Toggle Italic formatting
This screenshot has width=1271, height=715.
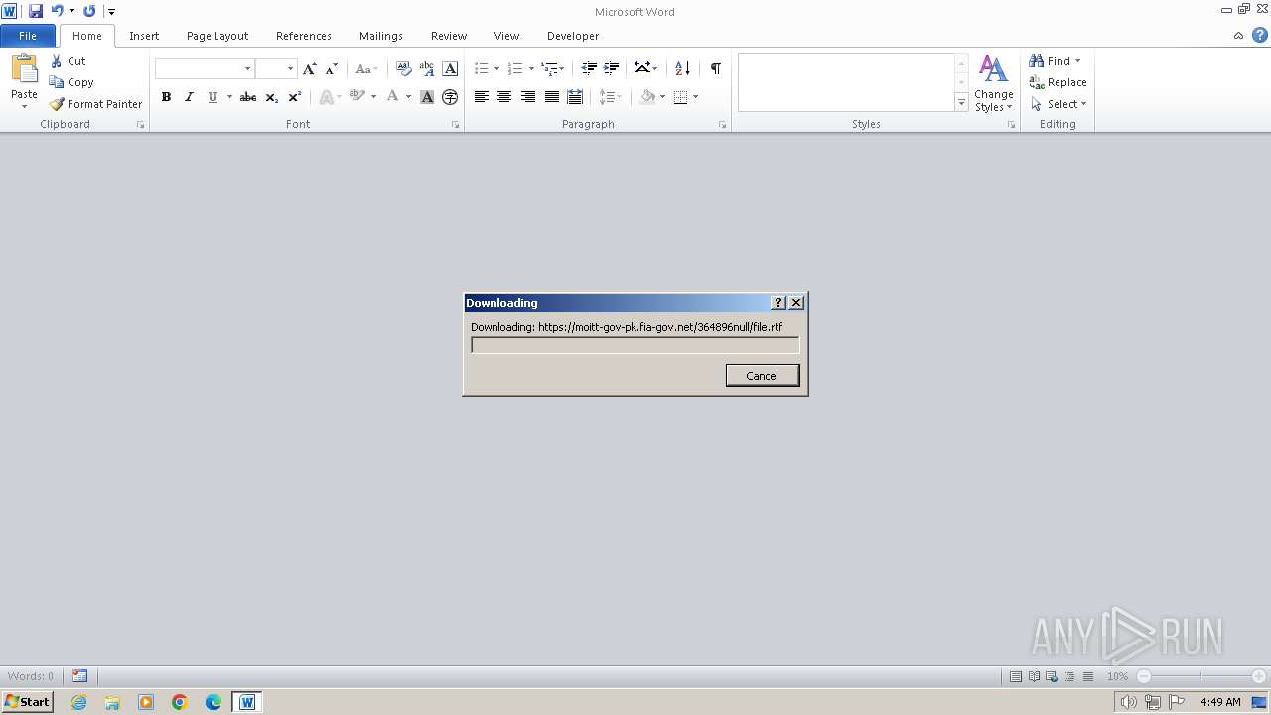[189, 97]
